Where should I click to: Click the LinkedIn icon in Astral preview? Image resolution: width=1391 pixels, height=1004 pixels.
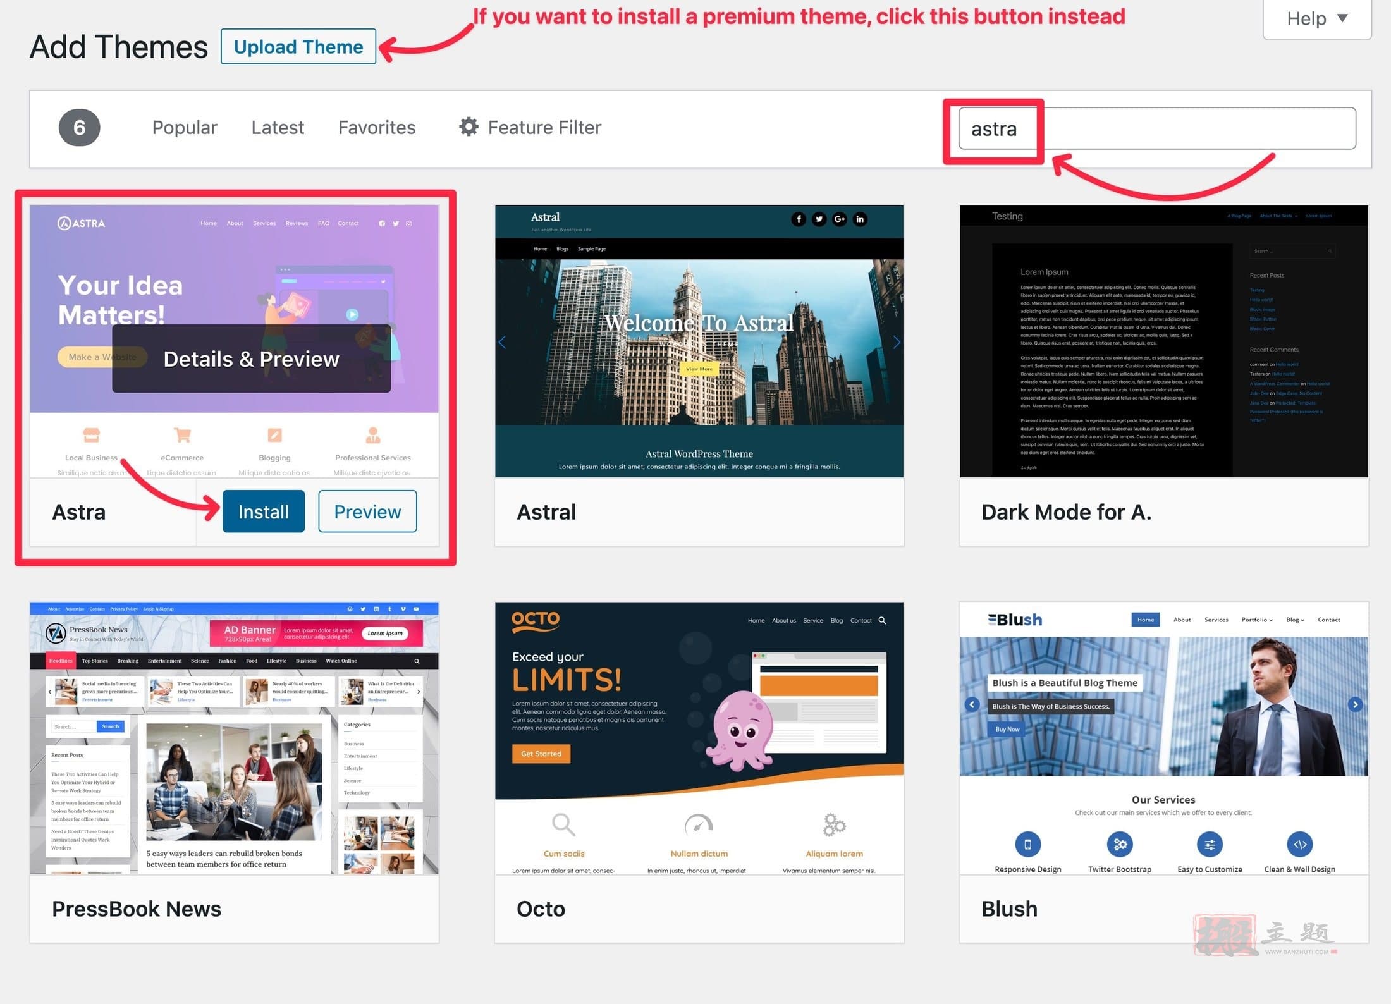coord(860,219)
